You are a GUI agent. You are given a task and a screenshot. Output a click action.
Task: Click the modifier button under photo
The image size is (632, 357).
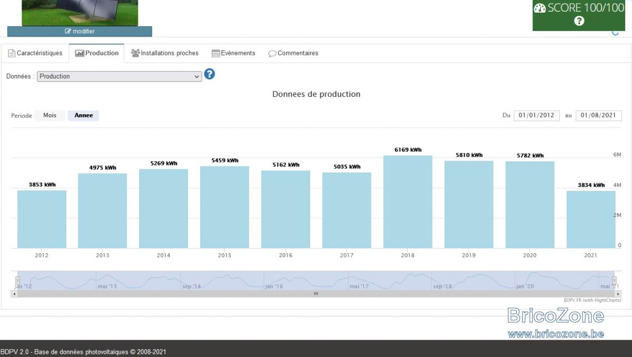(x=80, y=31)
